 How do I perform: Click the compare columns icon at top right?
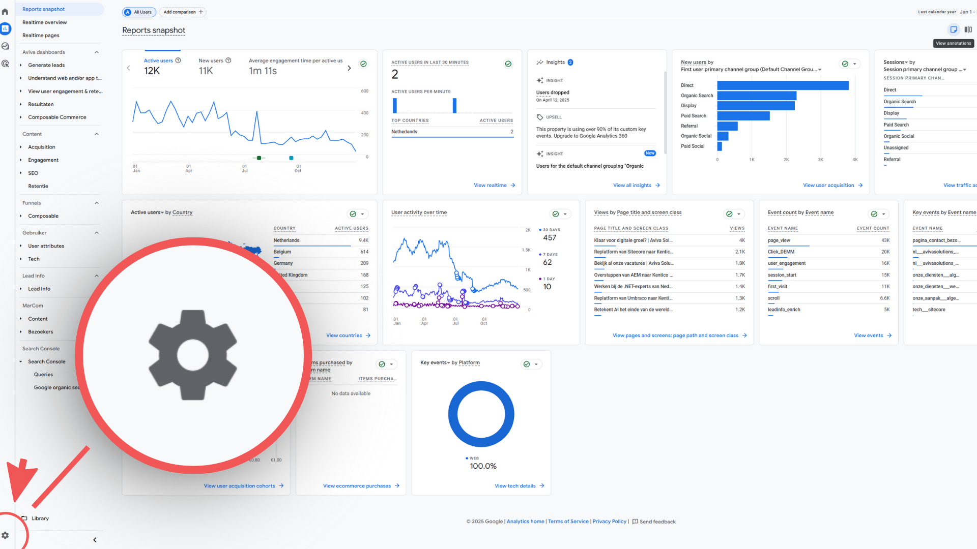[x=968, y=29]
